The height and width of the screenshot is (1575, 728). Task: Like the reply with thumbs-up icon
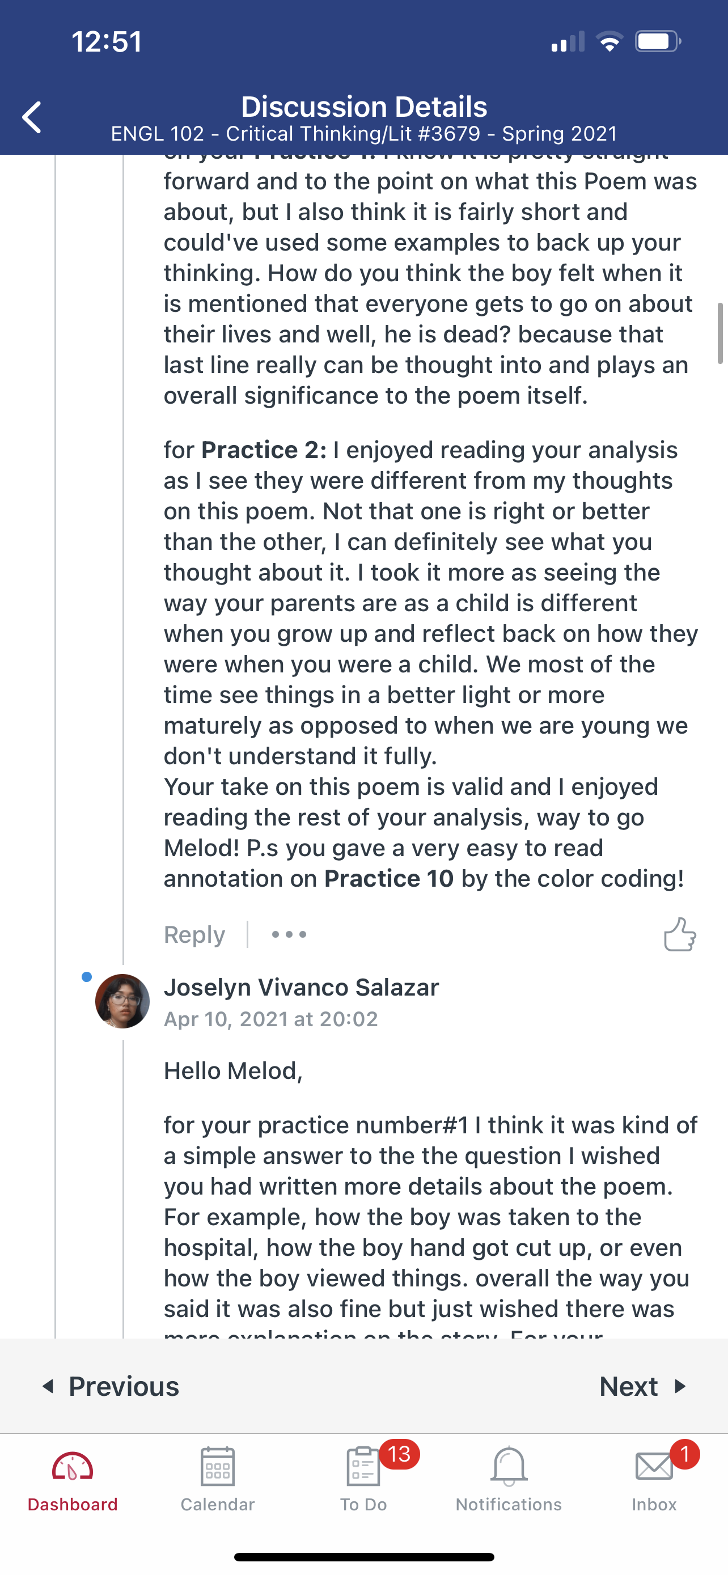680,934
